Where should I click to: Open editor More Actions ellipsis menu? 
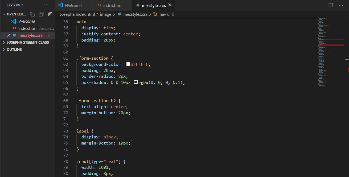tap(341, 5)
